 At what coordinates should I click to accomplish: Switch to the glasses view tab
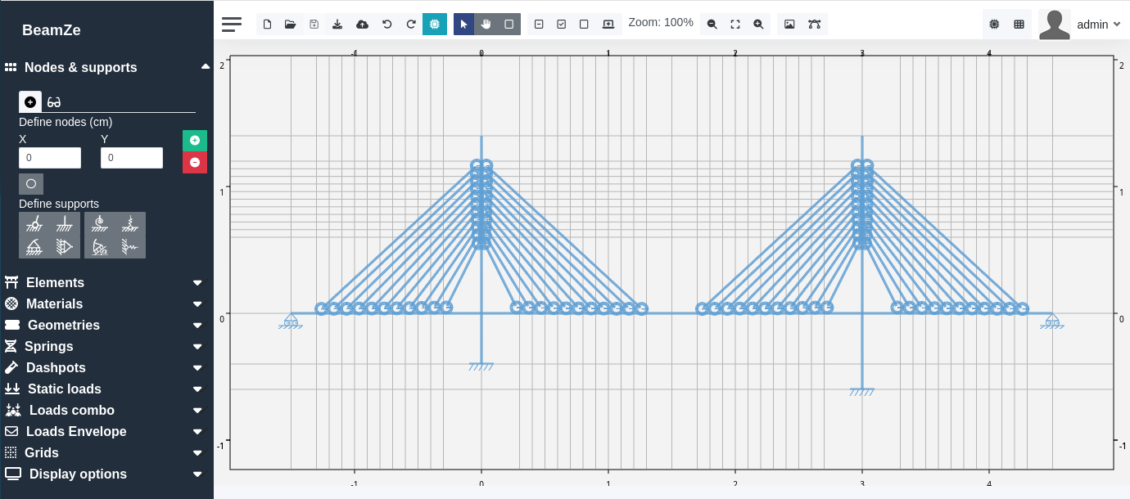tap(54, 102)
